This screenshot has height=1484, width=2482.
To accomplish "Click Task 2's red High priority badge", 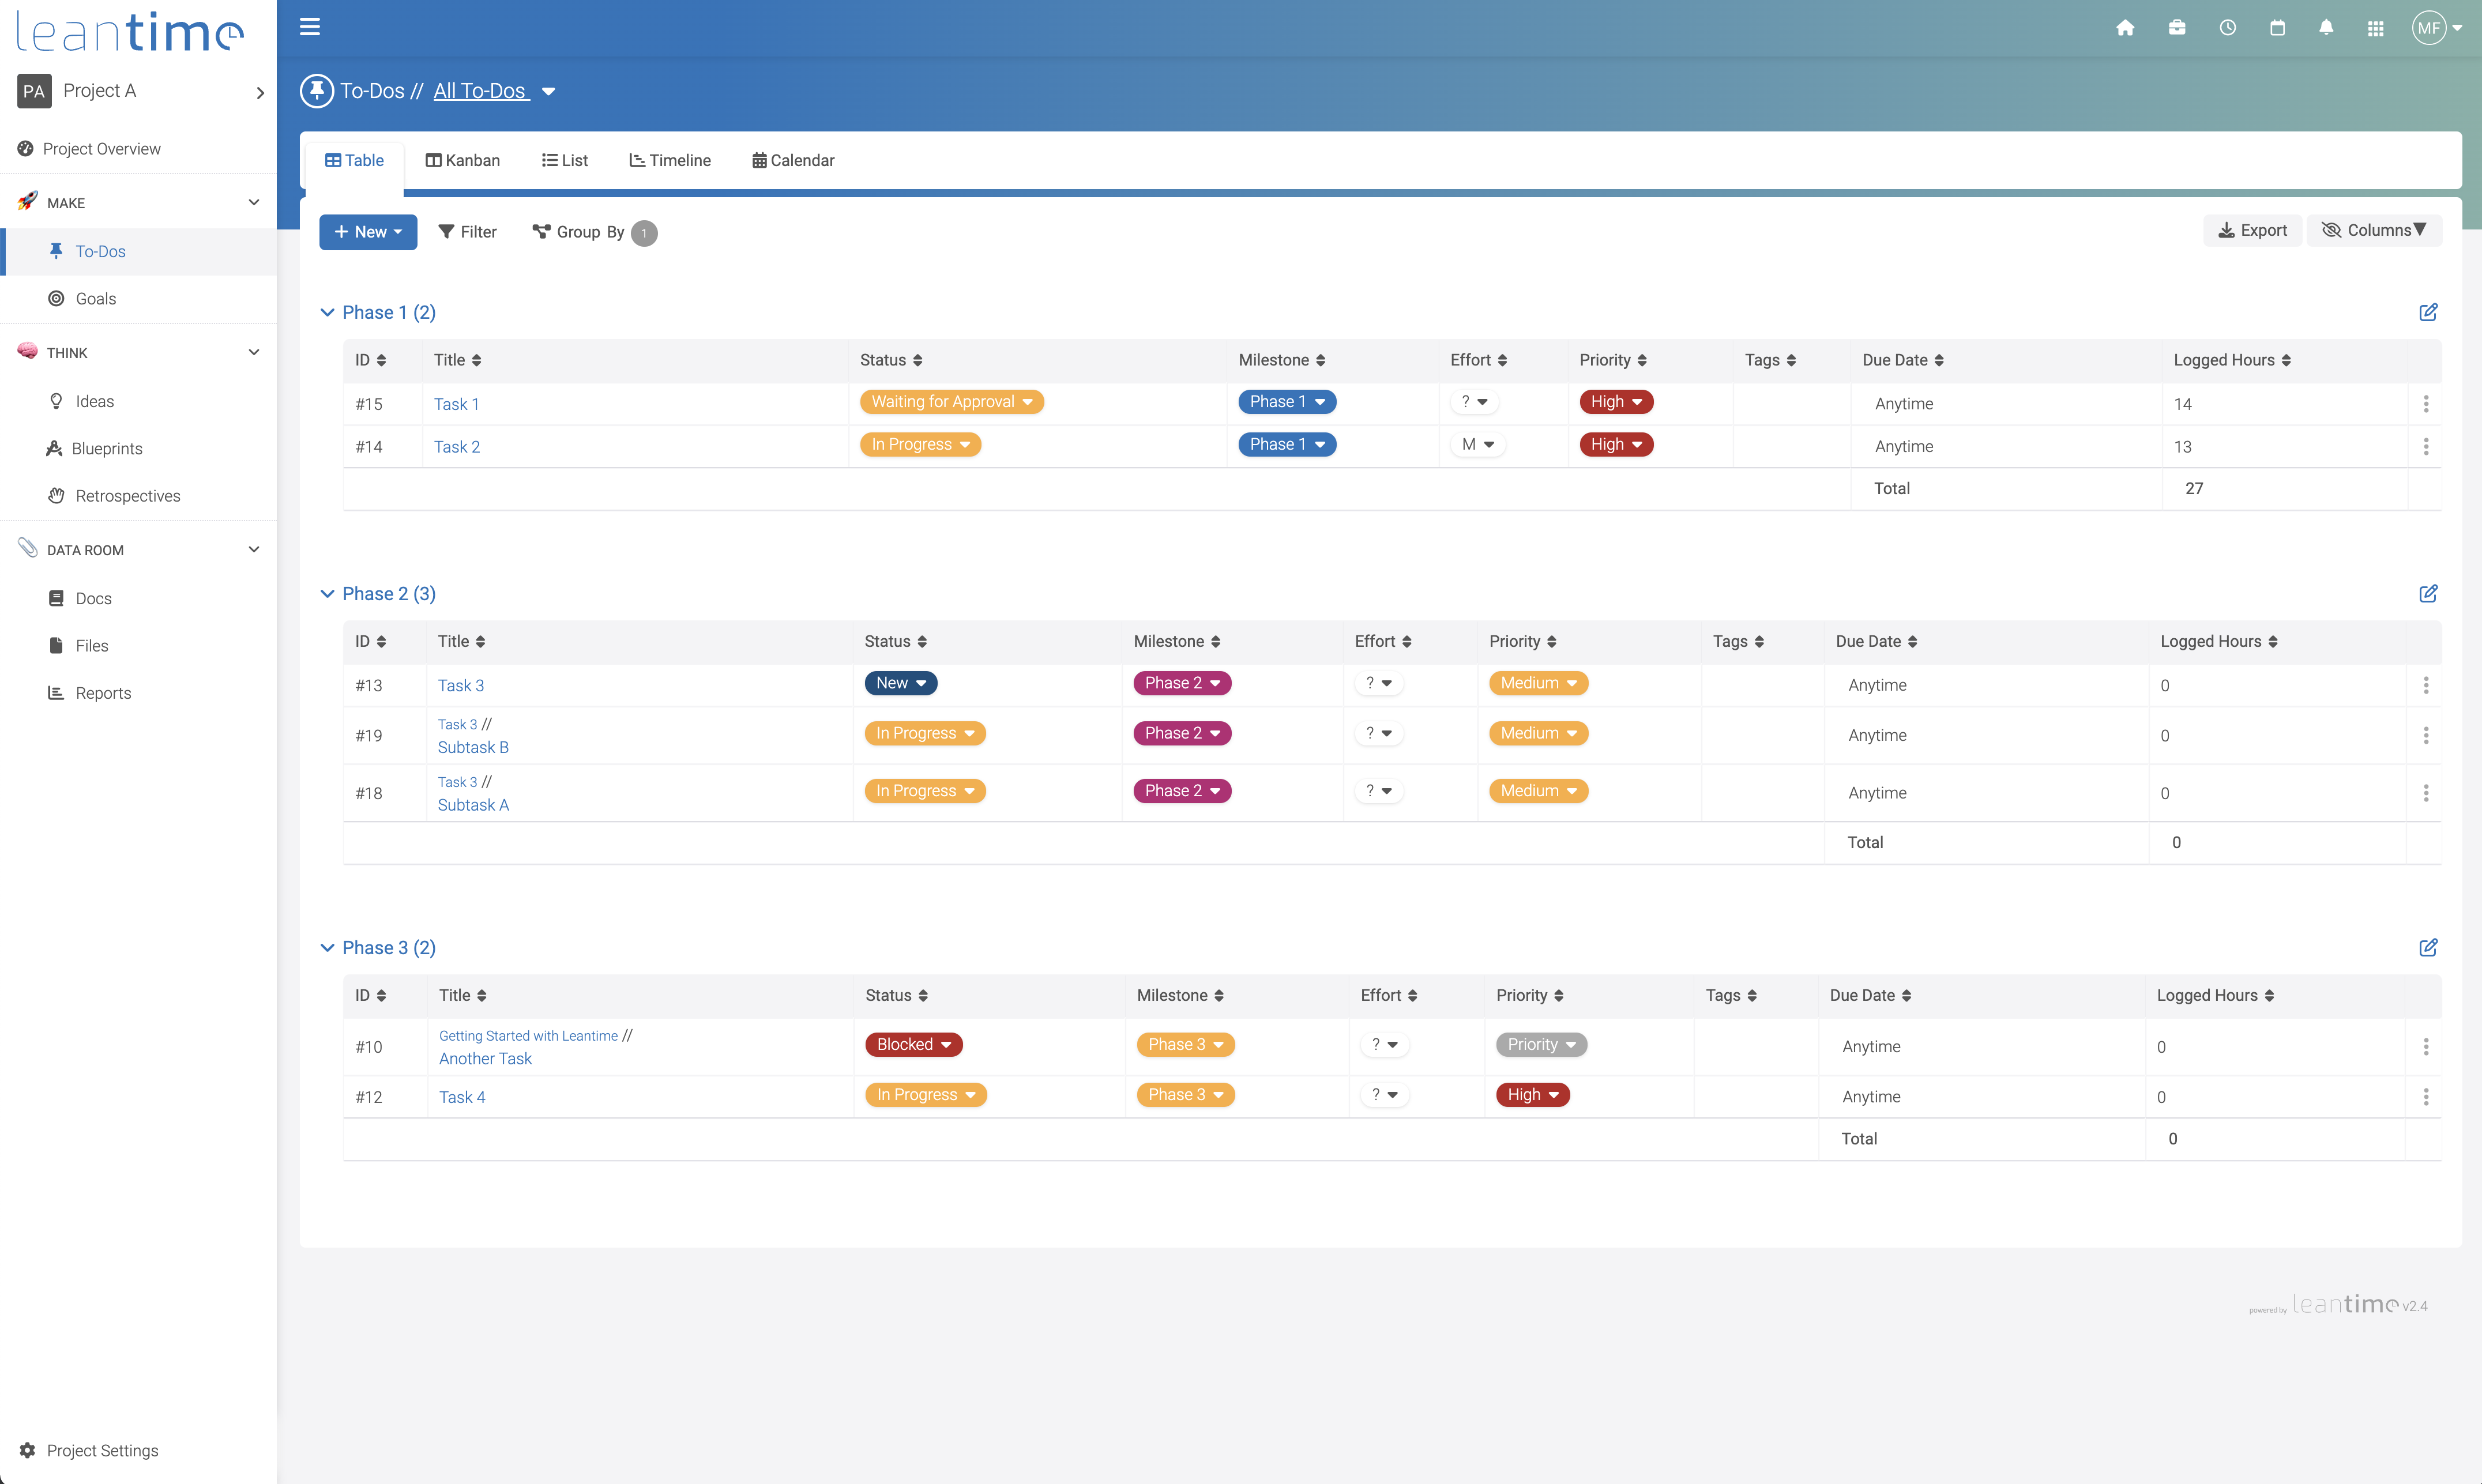I will [1615, 445].
